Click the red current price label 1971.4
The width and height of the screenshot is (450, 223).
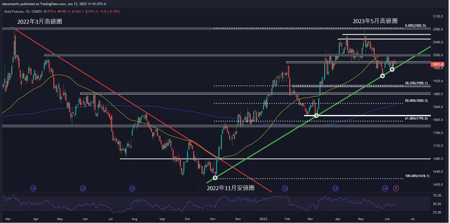[438, 64]
